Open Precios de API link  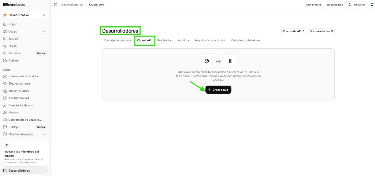(294, 31)
